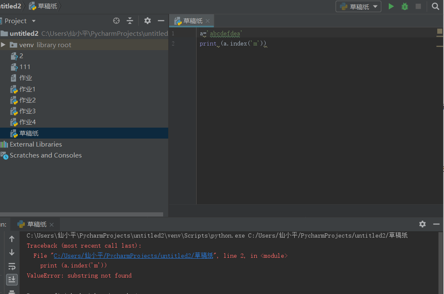Place cursor on line 1 string 'abcdefdea'
Screen dimensions: 444x294
tap(225, 34)
